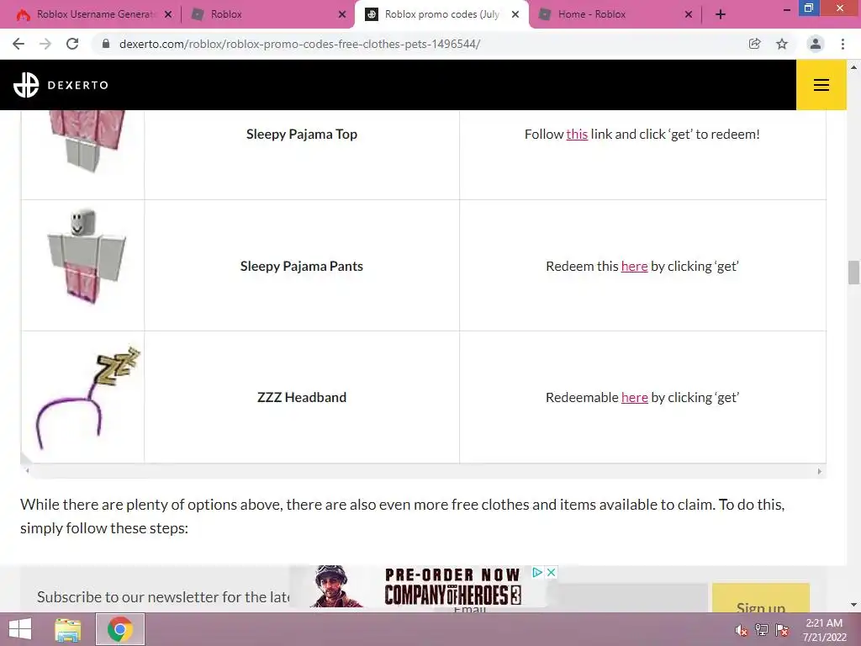
Task: Bookmark this page with the star icon
Action: (x=782, y=44)
